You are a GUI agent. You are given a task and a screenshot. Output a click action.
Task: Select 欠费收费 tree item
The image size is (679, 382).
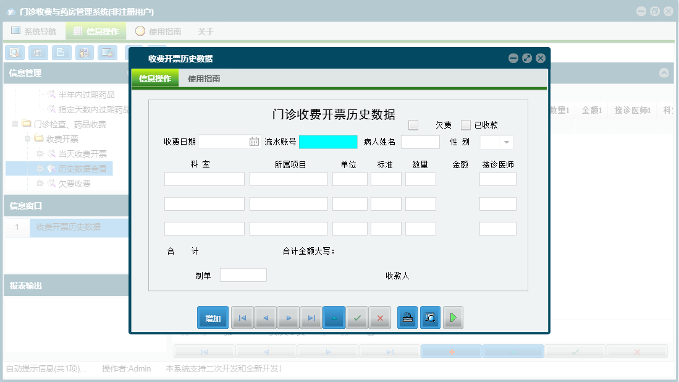pyautogui.click(x=75, y=184)
